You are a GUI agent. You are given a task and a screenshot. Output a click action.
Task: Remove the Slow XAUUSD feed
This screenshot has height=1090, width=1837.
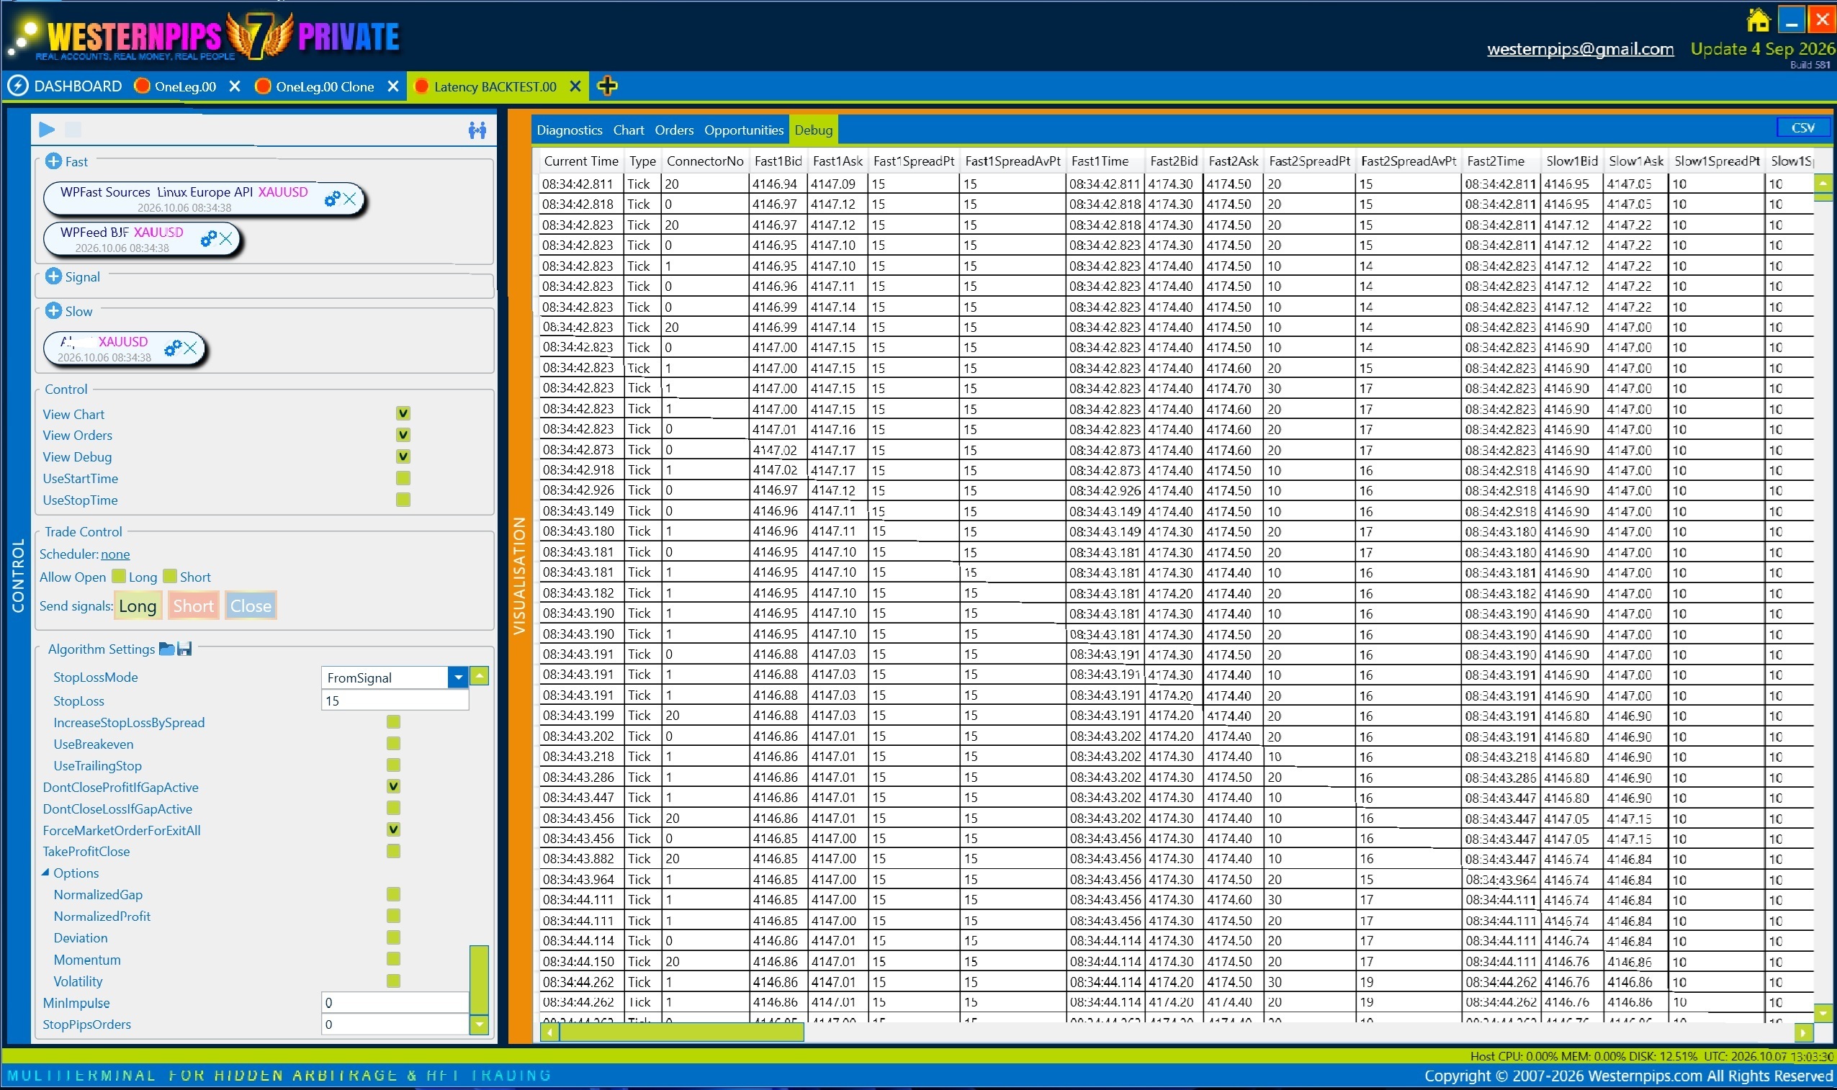[x=190, y=348]
